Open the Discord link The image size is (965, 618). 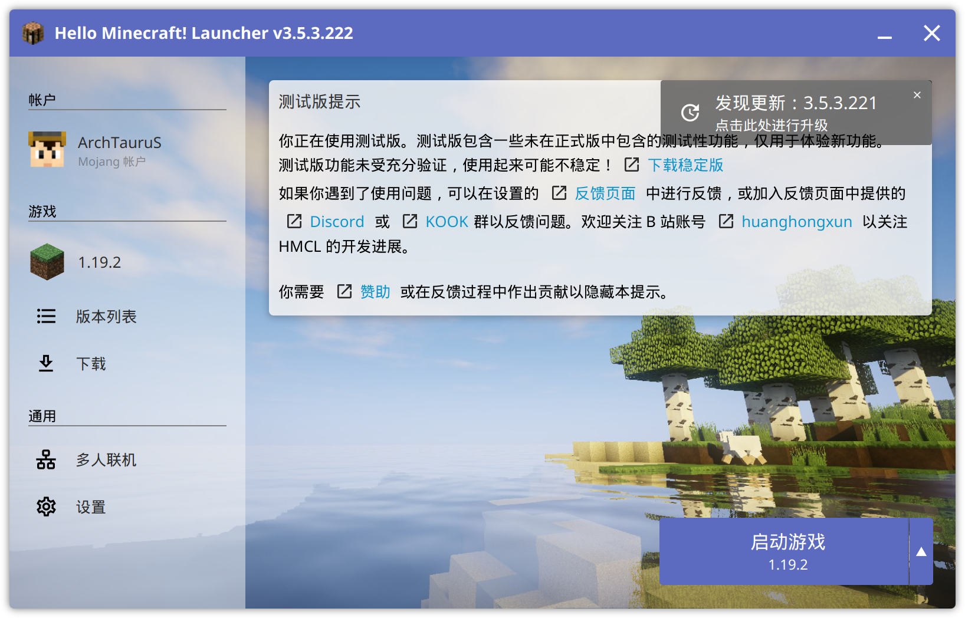[337, 221]
